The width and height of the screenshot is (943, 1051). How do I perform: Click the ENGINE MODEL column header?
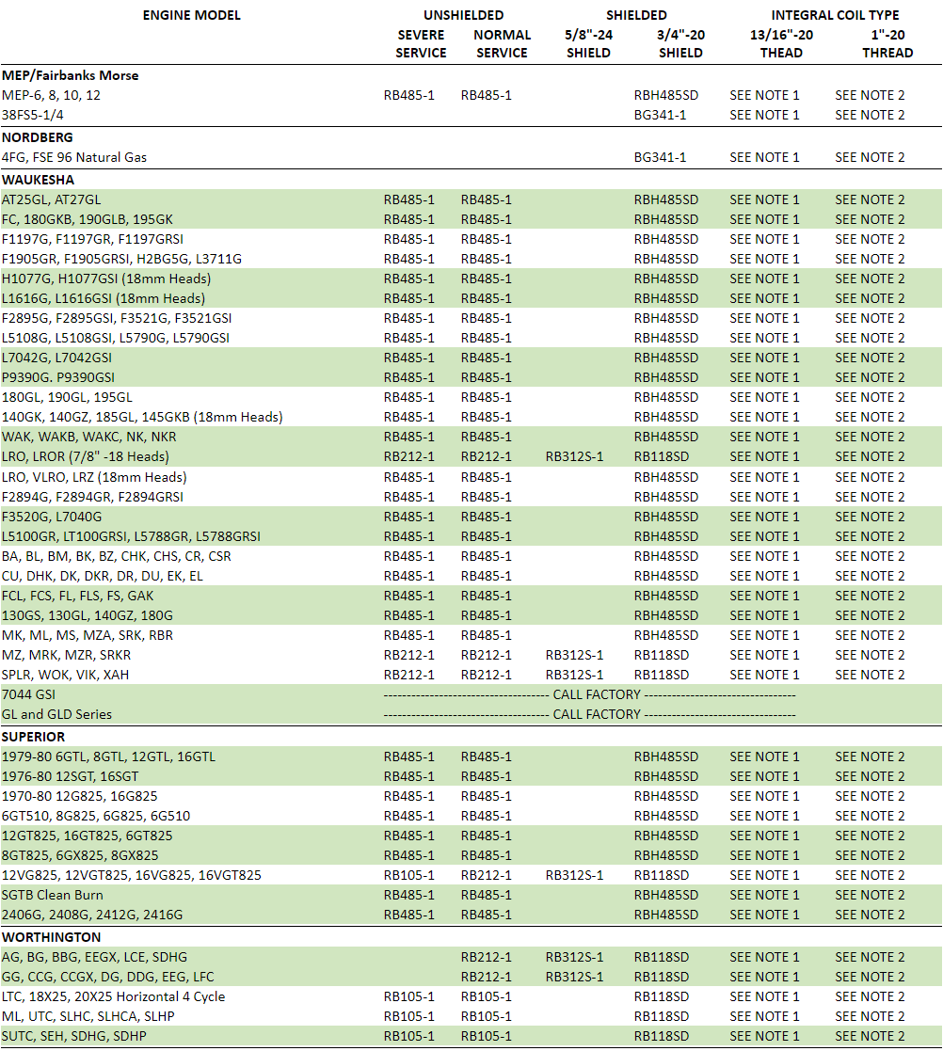pyautogui.click(x=191, y=15)
